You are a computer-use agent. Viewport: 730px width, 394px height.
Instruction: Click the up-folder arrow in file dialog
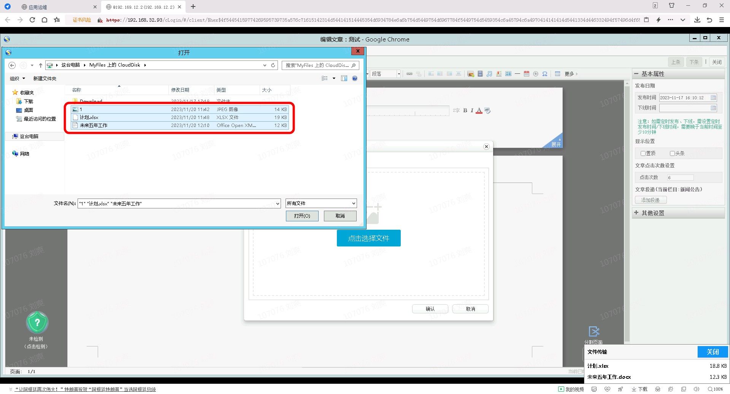pos(41,65)
